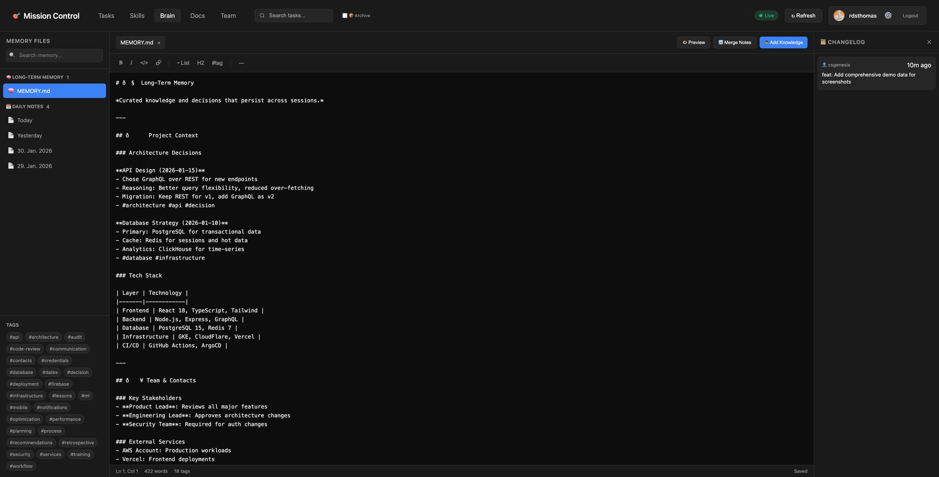
Task: Filter by the #security tag
Action: click(x=20, y=454)
